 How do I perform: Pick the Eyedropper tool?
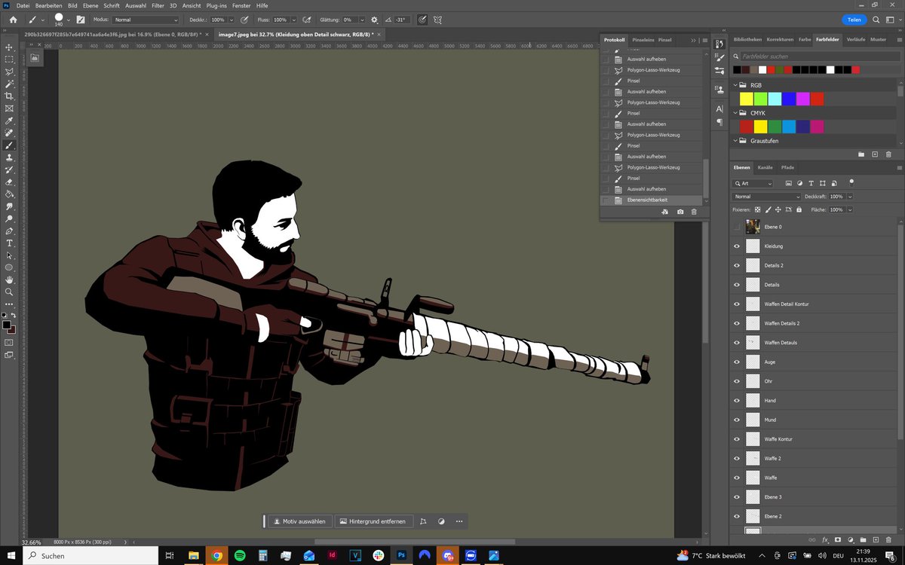coord(10,121)
